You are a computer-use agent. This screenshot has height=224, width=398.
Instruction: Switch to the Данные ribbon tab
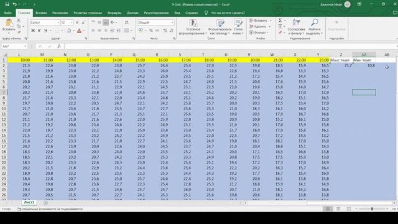tap(132, 12)
